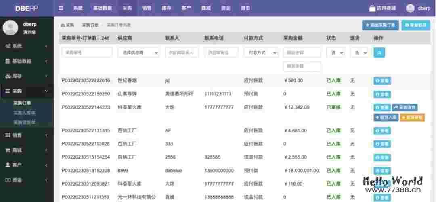The image size is (436, 202).
Task: Select 采购 in top navigation bar
Action: 127,8
